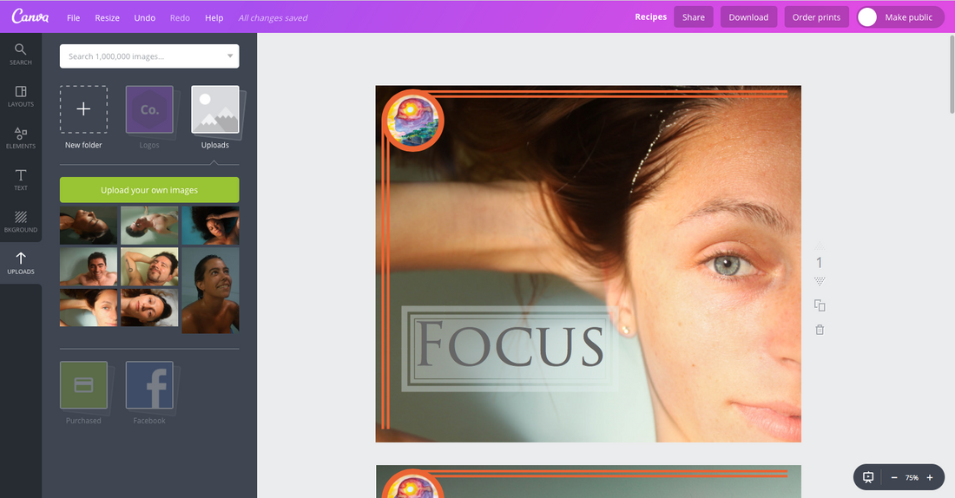Select the FOCUS text on canvas
955x498 pixels.
(510, 346)
